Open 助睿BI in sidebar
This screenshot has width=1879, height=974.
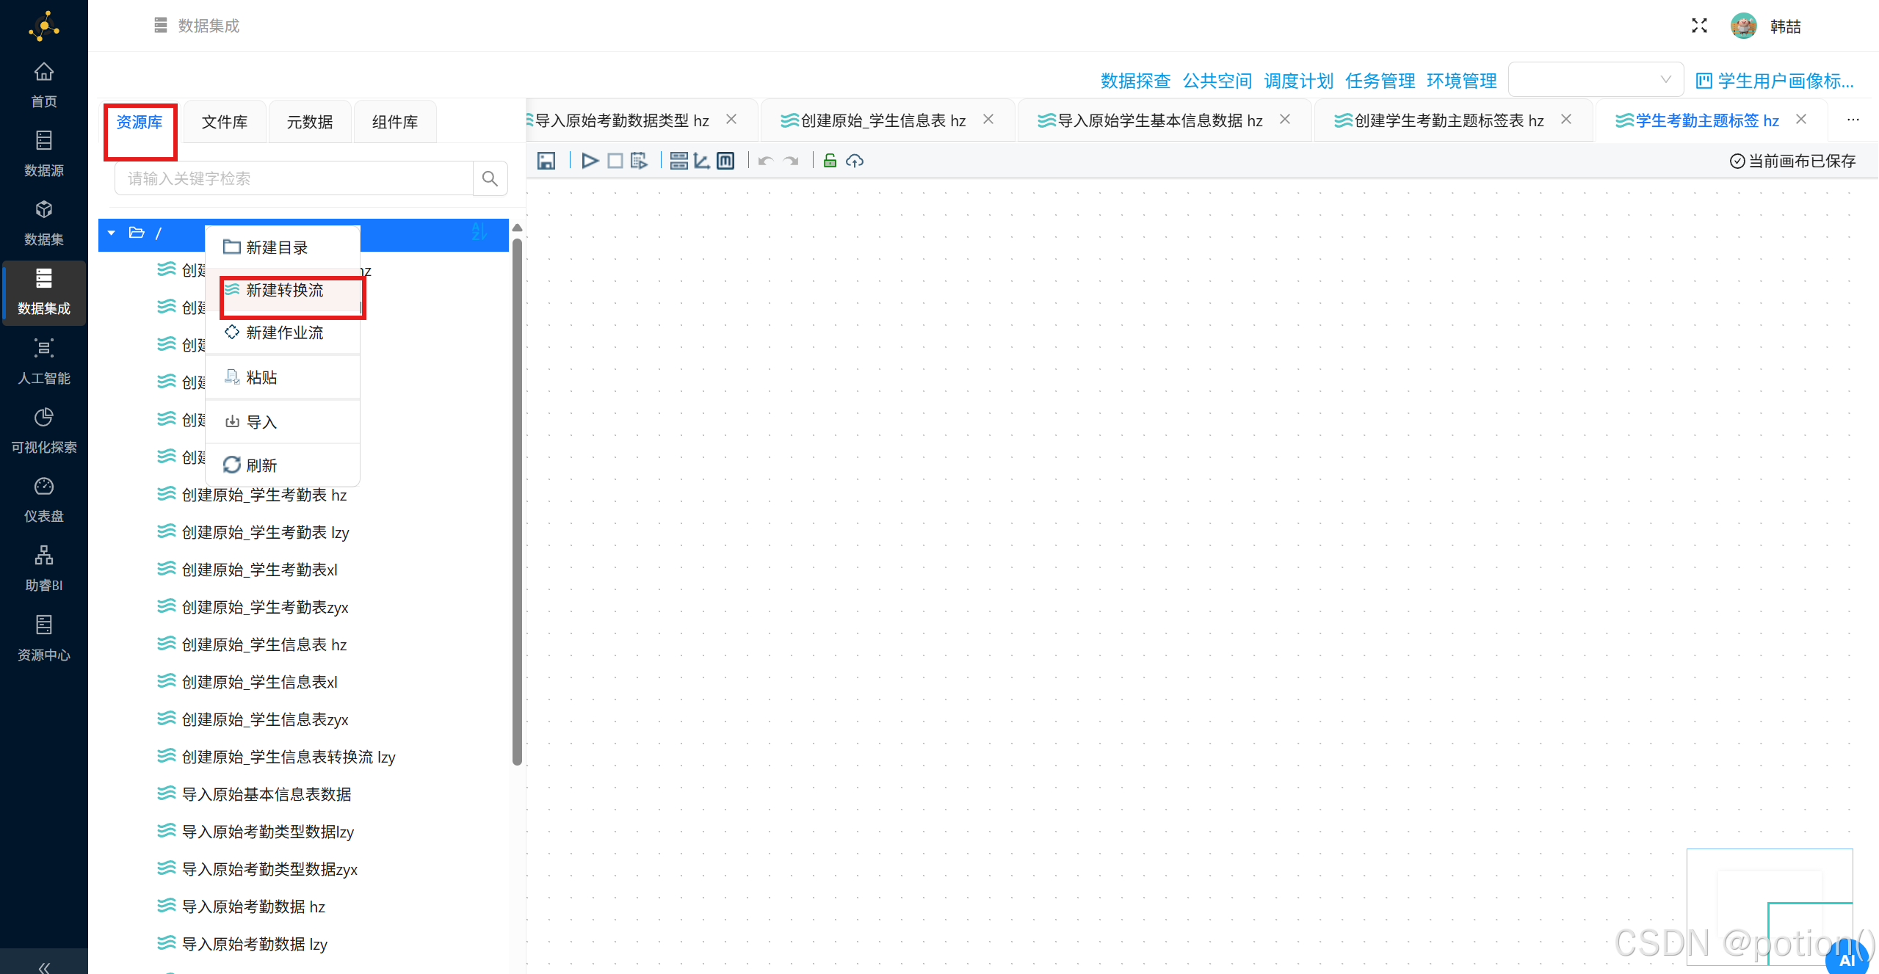(x=44, y=569)
